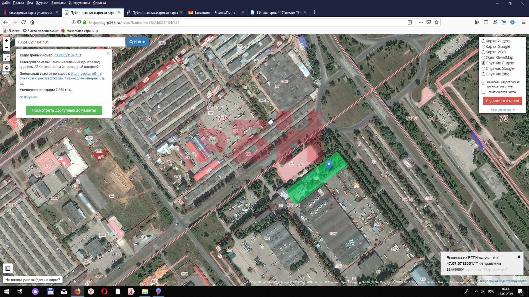Open cadastral number link 73:24:021104:131
Screen dimensions: 529x297
(x=67, y=55)
